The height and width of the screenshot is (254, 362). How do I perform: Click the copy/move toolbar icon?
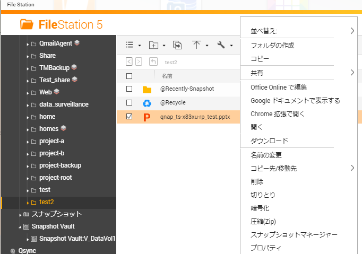[177, 45]
